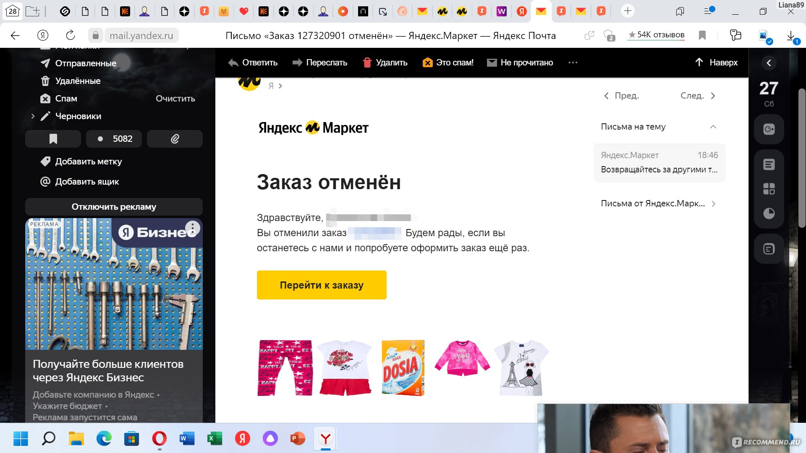This screenshot has width=806, height=453.
Task: Go to previous email Пред.
Action: coord(622,96)
